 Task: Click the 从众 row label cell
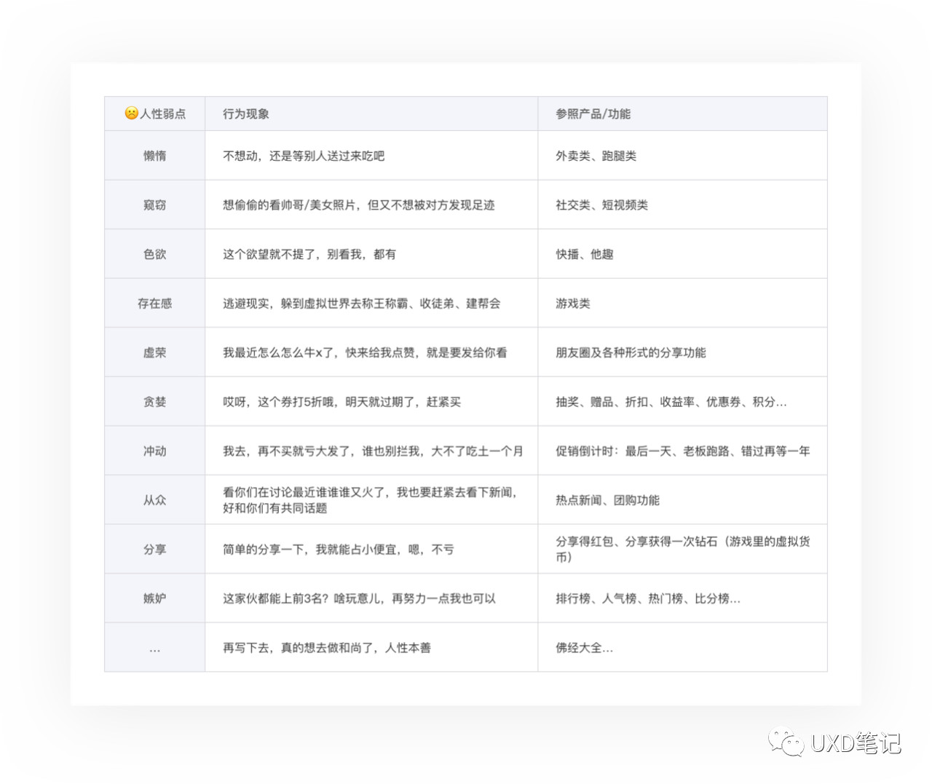(x=154, y=500)
